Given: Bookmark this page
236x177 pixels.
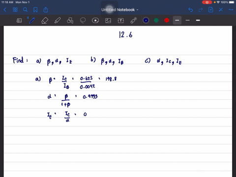Looking at the screenshot, I should [x=35, y=10].
